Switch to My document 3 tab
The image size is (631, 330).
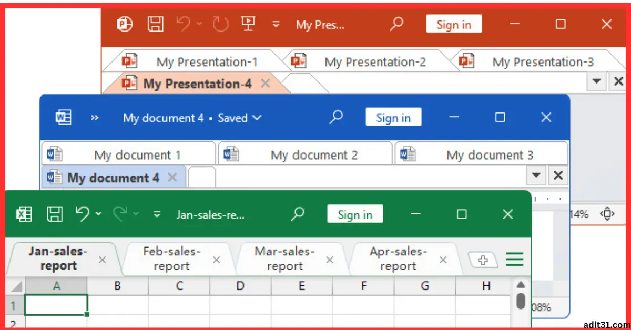[x=481, y=154]
